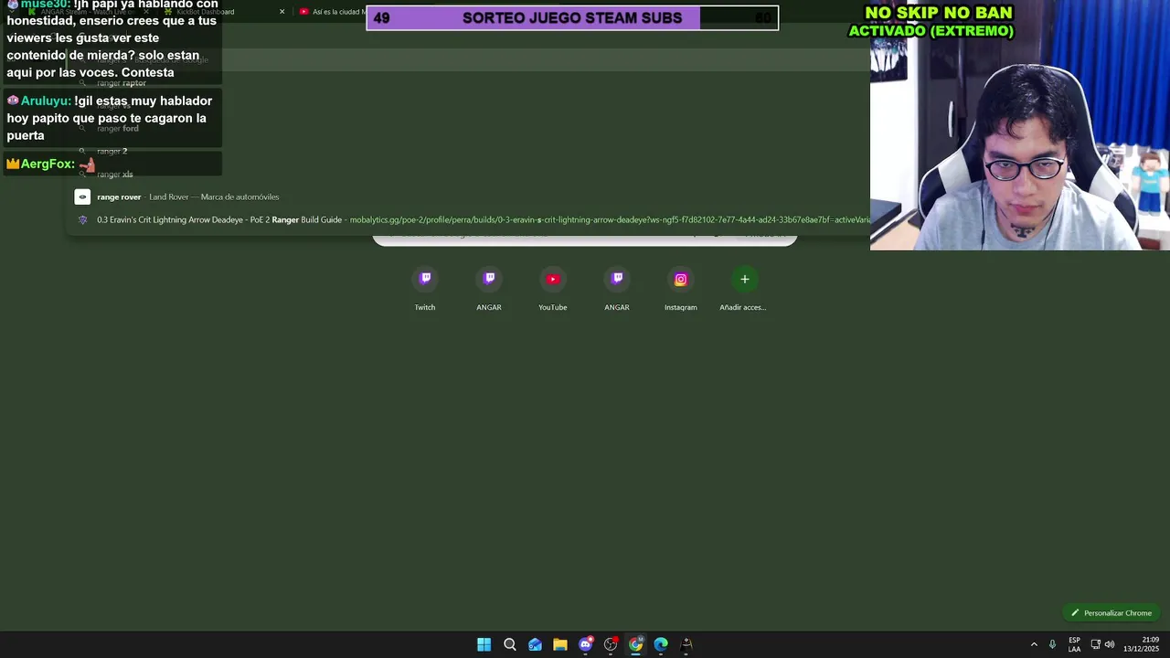Click the range rover suggestion logo icon
This screenshot has height=658, width=1170.
click(x=82, y=196)
